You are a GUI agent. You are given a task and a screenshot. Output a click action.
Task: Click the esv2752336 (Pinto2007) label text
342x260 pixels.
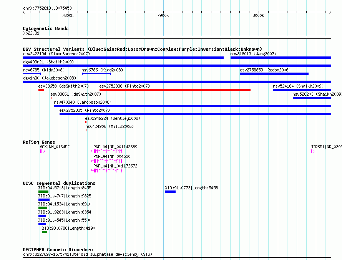pyautogui.click(x=125, y=86)
